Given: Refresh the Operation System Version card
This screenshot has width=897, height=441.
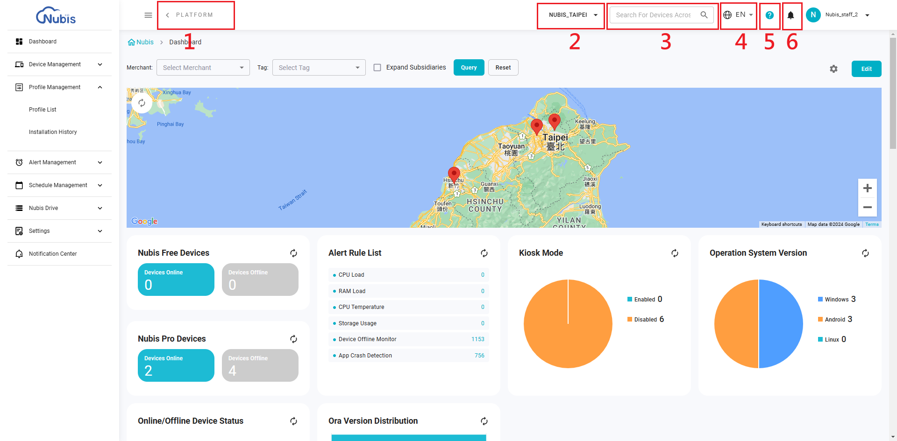Looking at the screenshot, I should tap(865, 253).
